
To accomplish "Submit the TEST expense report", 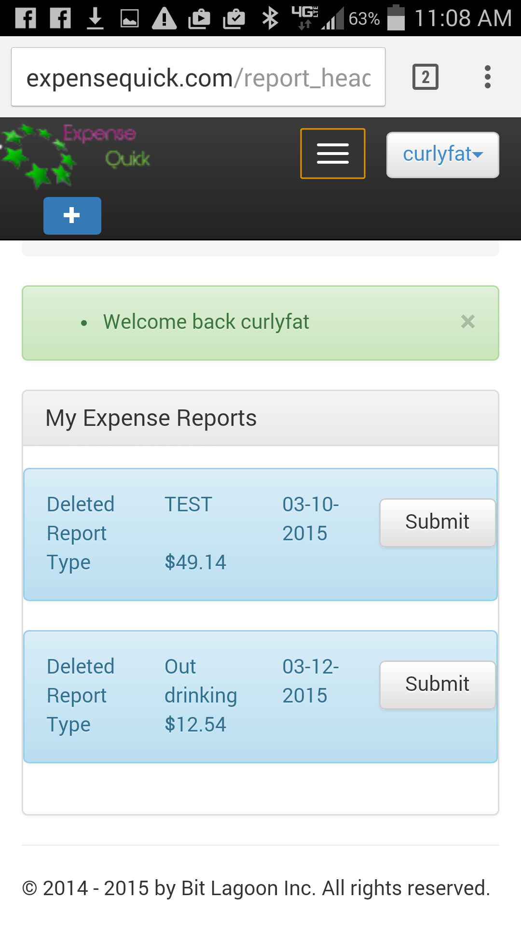I will (x=437, y=522).
